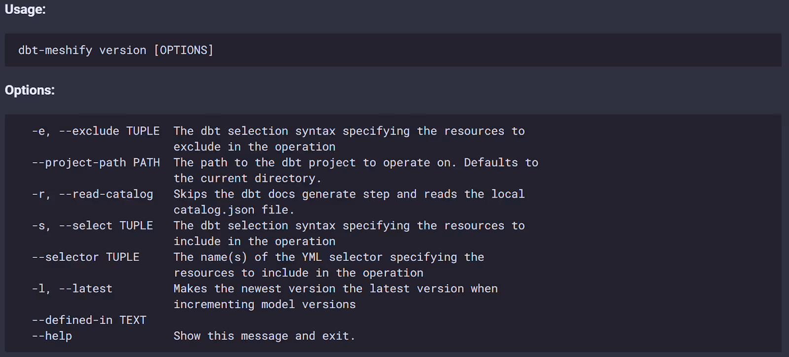This screenshot has height=357, width=789.
Task: Click 'Makes the newest version the latest' line
Action: coord(336,289)
